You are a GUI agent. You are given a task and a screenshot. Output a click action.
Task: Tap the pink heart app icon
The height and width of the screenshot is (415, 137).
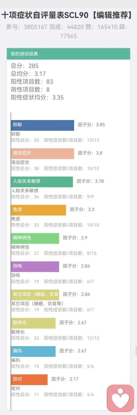click(120, 398)
